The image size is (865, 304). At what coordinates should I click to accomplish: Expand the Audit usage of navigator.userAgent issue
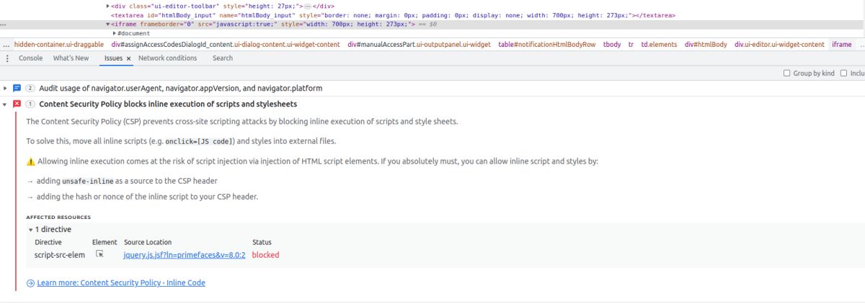(5, 88)
